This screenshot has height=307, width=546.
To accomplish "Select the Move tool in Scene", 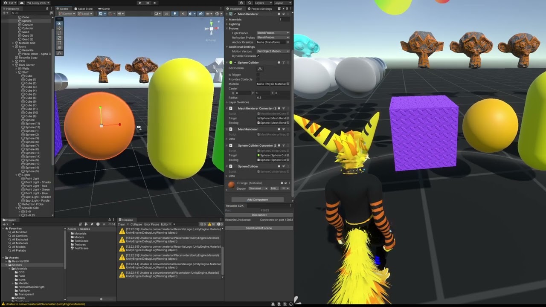I will (x=59, y=28).
